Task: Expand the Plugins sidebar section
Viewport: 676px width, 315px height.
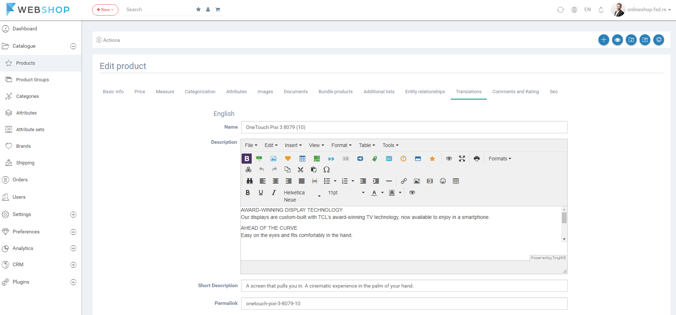Action: [x=73, y=282]
